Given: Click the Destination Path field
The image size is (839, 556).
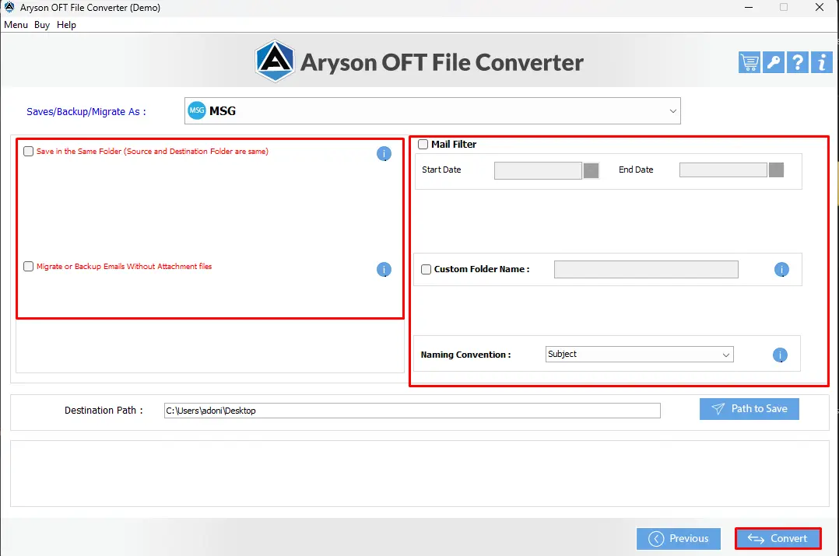Looking at the screenshot, I should tap(412, 411).
